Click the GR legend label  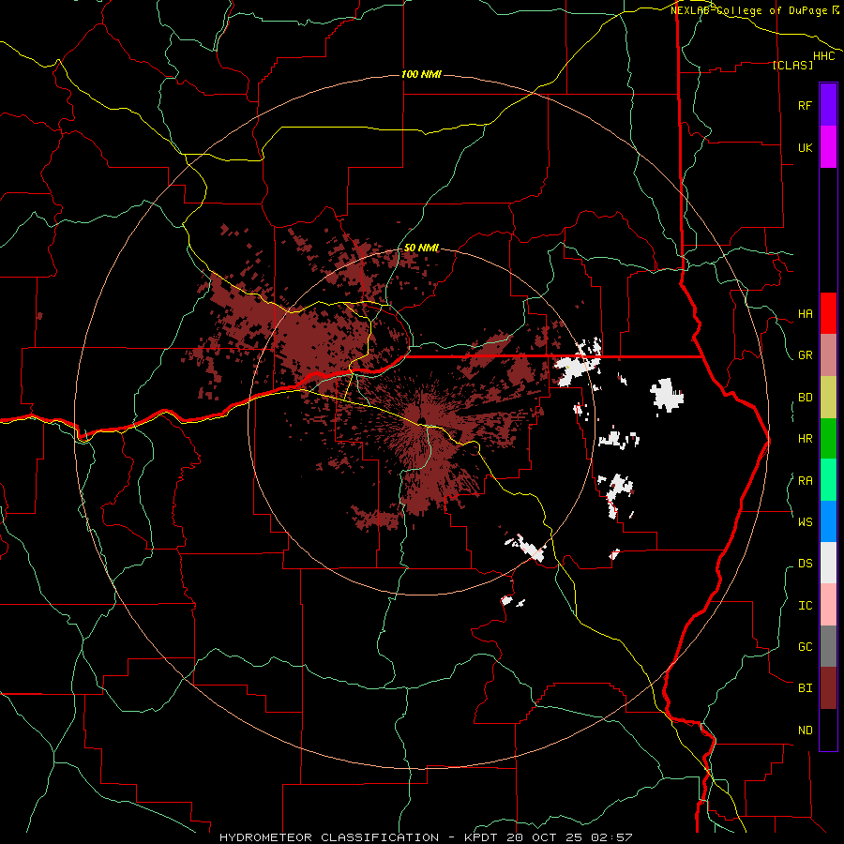pos(805,355)
